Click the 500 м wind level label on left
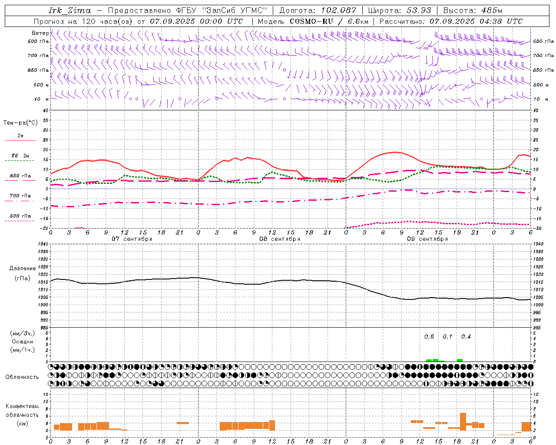The height and width of the screenshot is (445, 556). point(41,85)
